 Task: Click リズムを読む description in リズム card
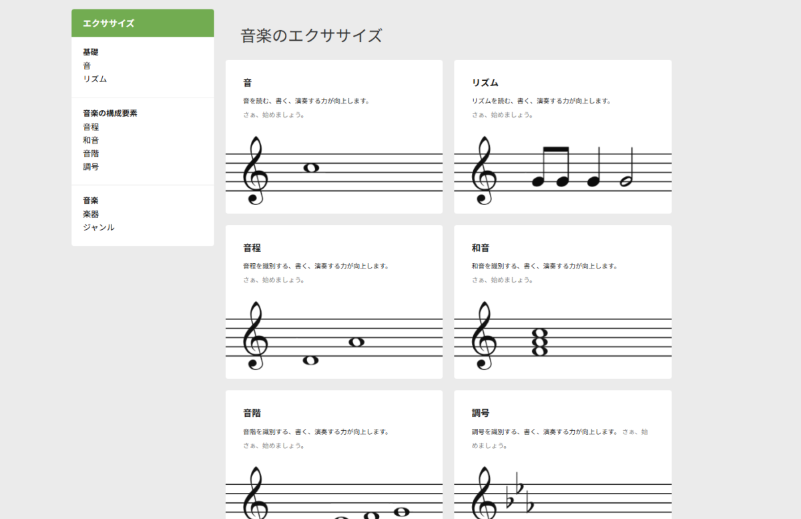click(541, 102)
